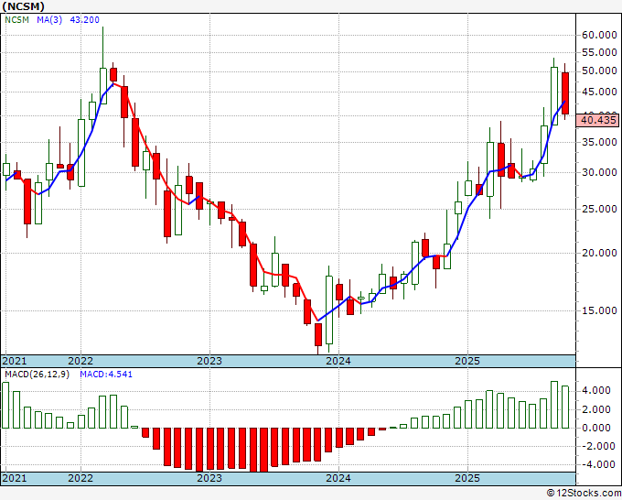This screenshot has width=622, height=500.
Task: Click the 30.000 price axis label
Action: tap(599, 172)
